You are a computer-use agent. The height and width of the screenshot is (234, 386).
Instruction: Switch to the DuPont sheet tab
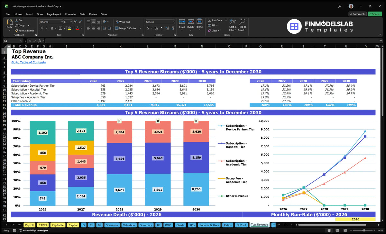[241, 225]
